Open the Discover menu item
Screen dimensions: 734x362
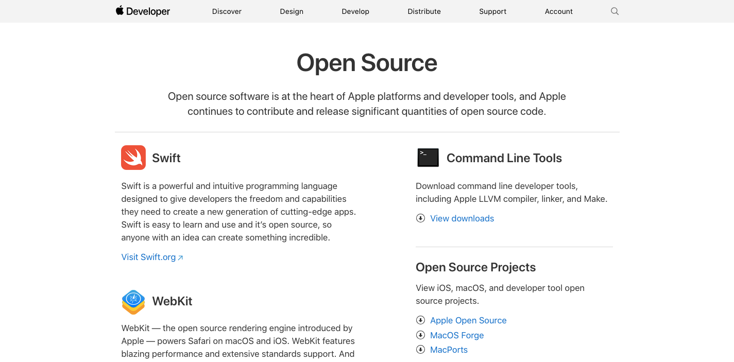click(227, 11)
